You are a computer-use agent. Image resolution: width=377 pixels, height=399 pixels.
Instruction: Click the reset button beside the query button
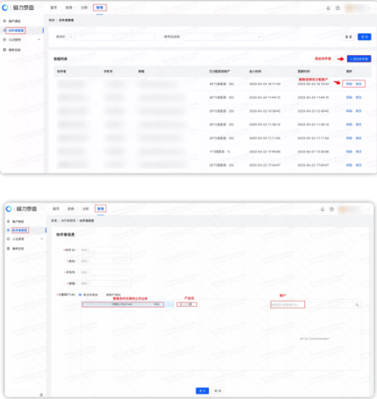[x=349, y=37]
